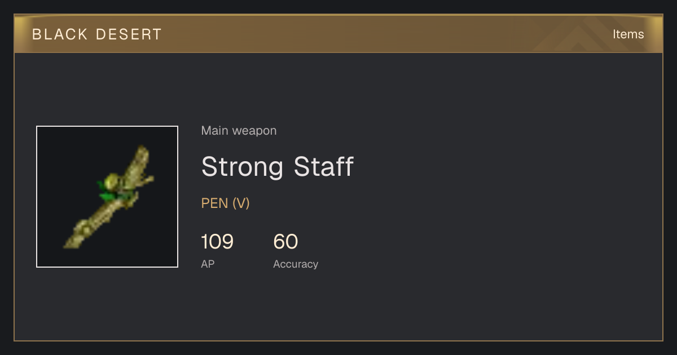Click the round orb on staff head
Screen dimensions: 677x355
pyautogui.click(x=112, y=181)
